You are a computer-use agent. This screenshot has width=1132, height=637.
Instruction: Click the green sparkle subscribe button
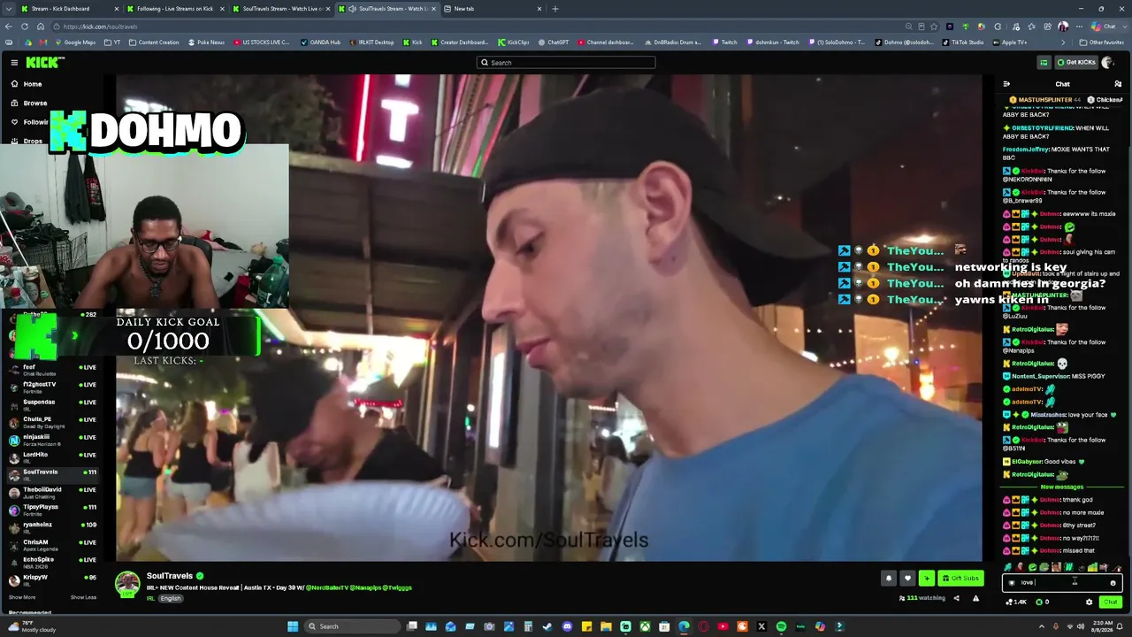click(927, 579)
